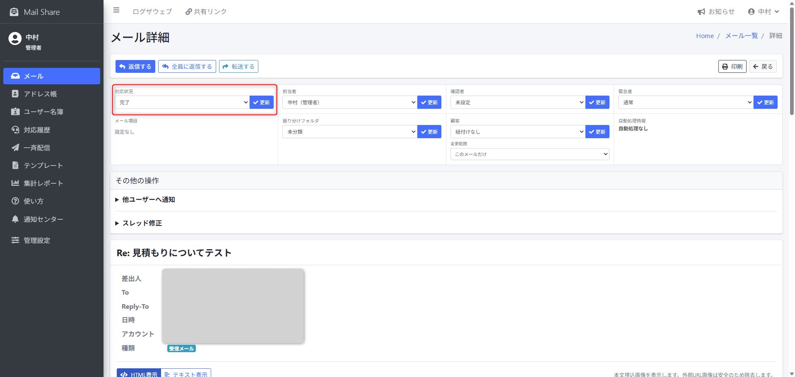Open 対応履歴 in the sidebar
This screenshot has width=795, height=377.
pyautogui.click(x=52, y=130)
